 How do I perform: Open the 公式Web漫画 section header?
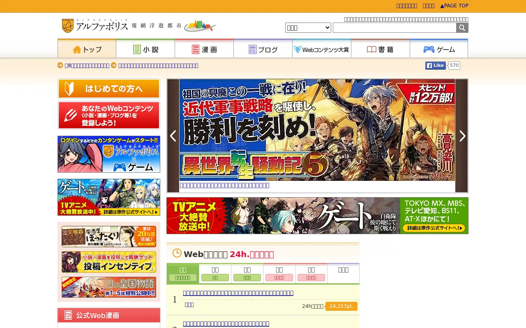click(109, 315)
